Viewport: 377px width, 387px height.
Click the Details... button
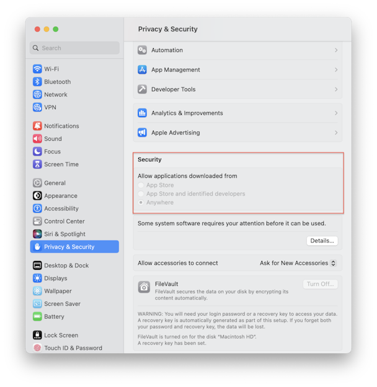click(322, 241)
